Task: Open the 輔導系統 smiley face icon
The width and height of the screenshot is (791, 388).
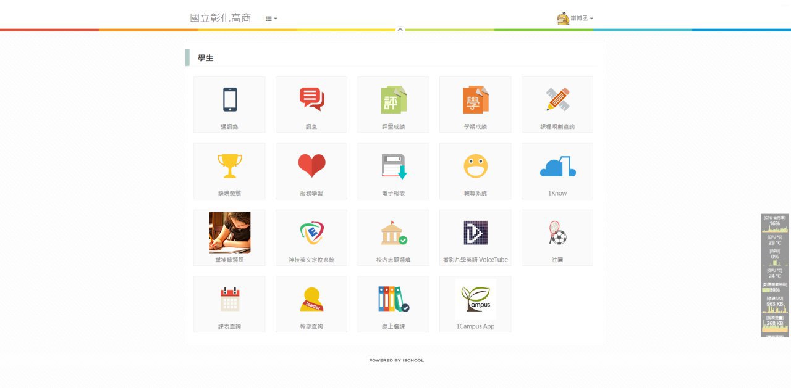Action: tap(475, 167)
